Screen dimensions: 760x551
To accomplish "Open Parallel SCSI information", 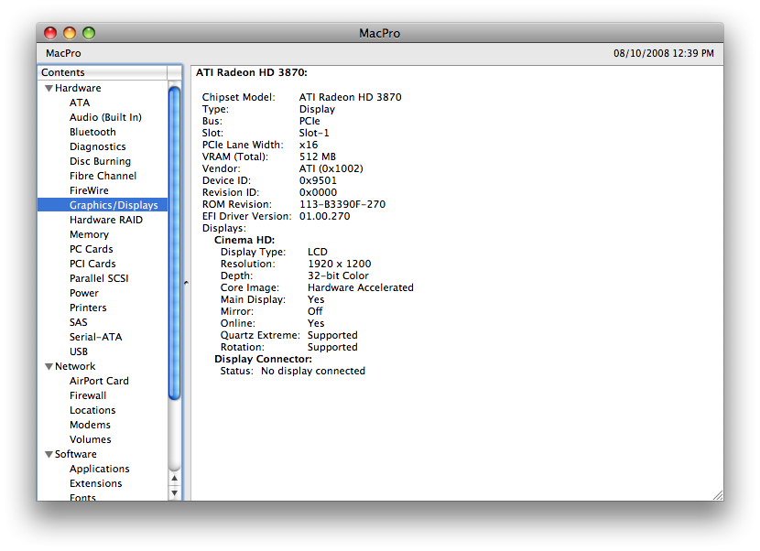I will [99, 278].
